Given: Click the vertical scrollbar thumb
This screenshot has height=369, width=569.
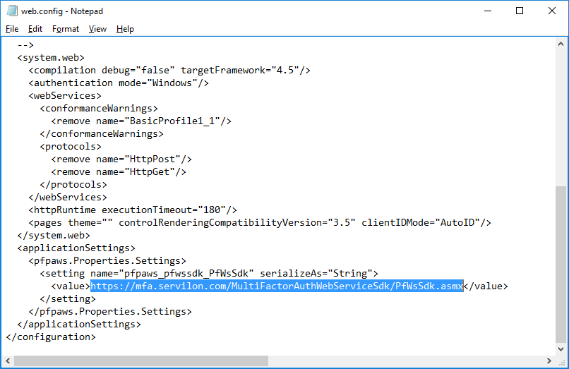Looking at the screenshot, I should (561, 264).
